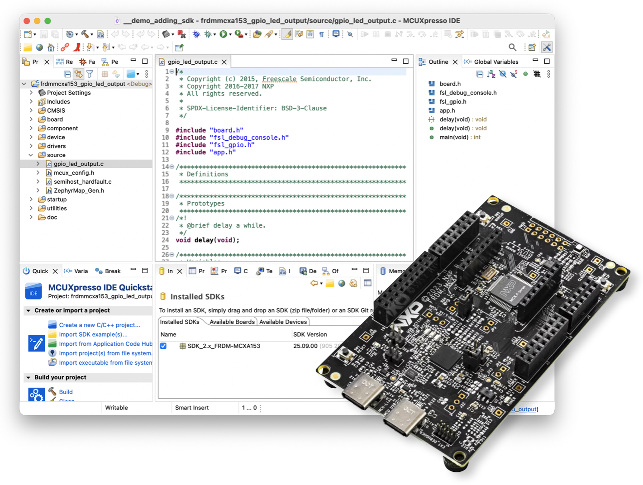This screenshot has height=485, width=643.
Task: Click the toolbar Search magnifier icon
Action: [x=512, y=47]
